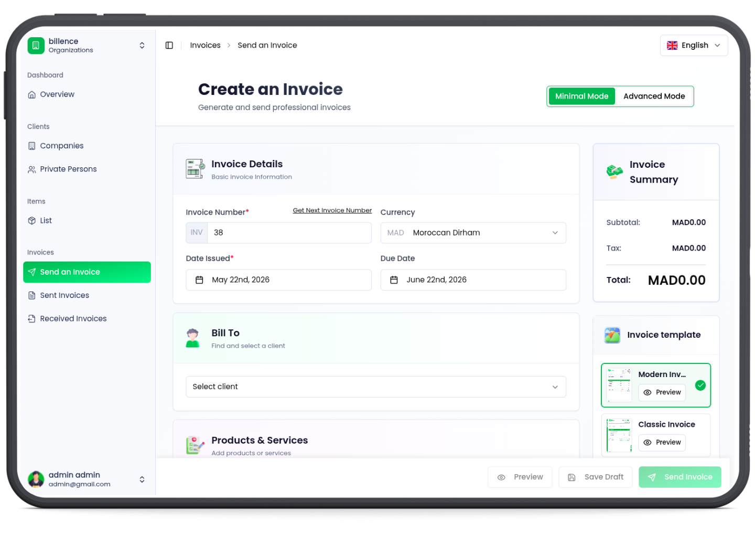The image size is (755, 537).
Task: Click the Overview home icon
Action: (32, 95)
